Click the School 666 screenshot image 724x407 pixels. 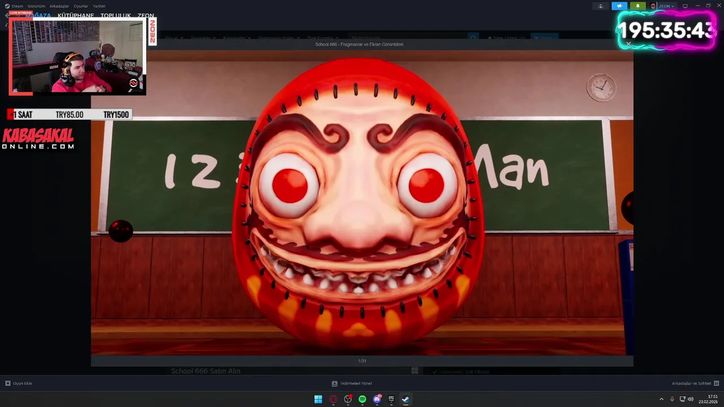pyautogui.click(x=362, y=202)
